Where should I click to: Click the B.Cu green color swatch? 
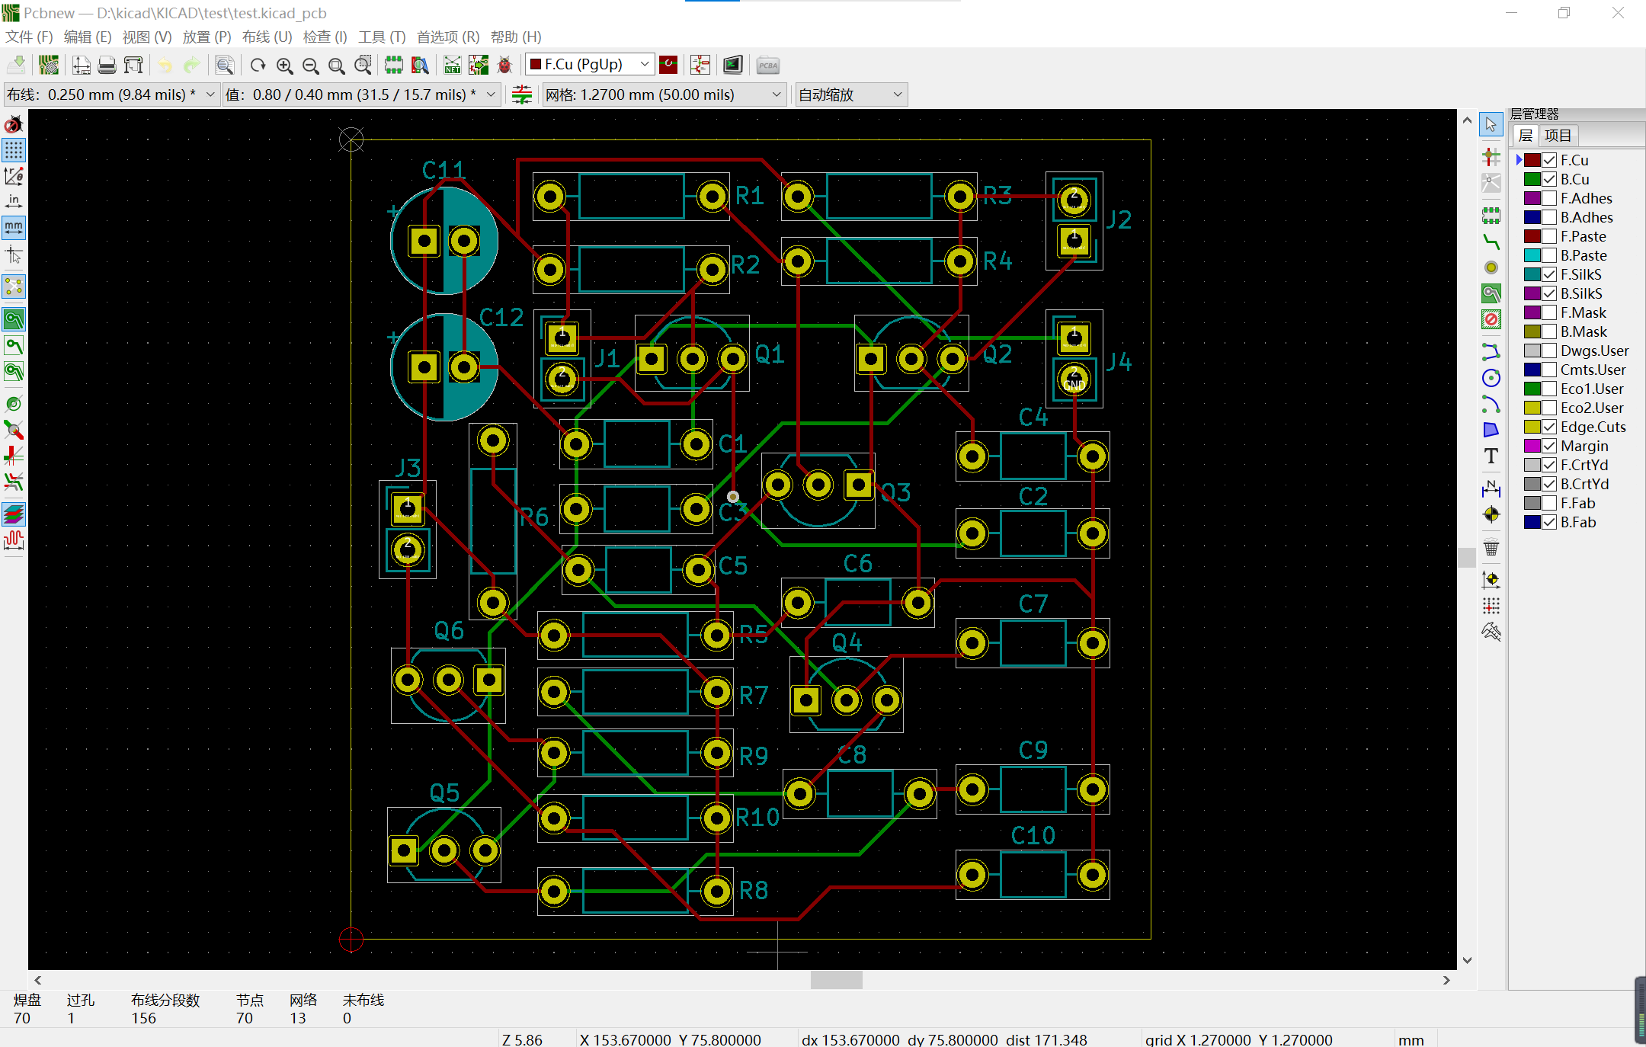[x=1532, y=179]
